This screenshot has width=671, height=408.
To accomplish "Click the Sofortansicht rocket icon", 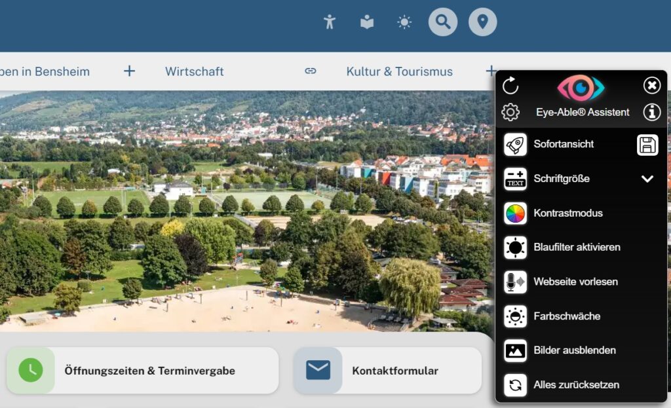I will [515, 144].
